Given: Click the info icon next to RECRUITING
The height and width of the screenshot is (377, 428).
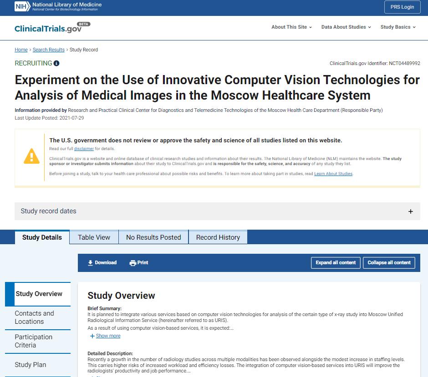Looking at the screenshot, I should pos(56,63).
